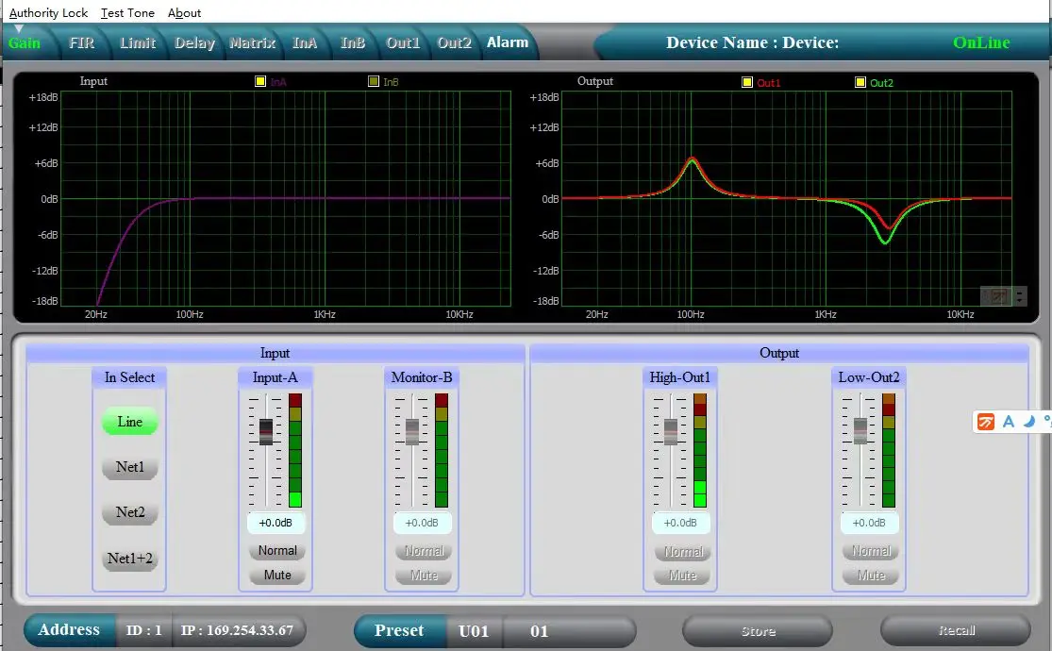Image resolution: width=1052 pixels, height=651 pixels.
Task: Click the white triangle above Gain tab
Action: click(18, 29)
